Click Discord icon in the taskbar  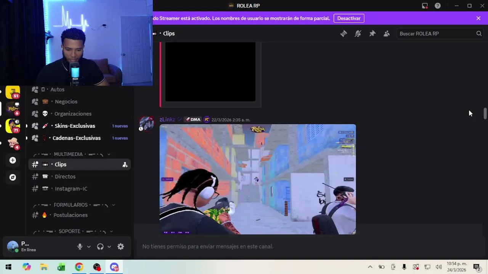(114, 267)
